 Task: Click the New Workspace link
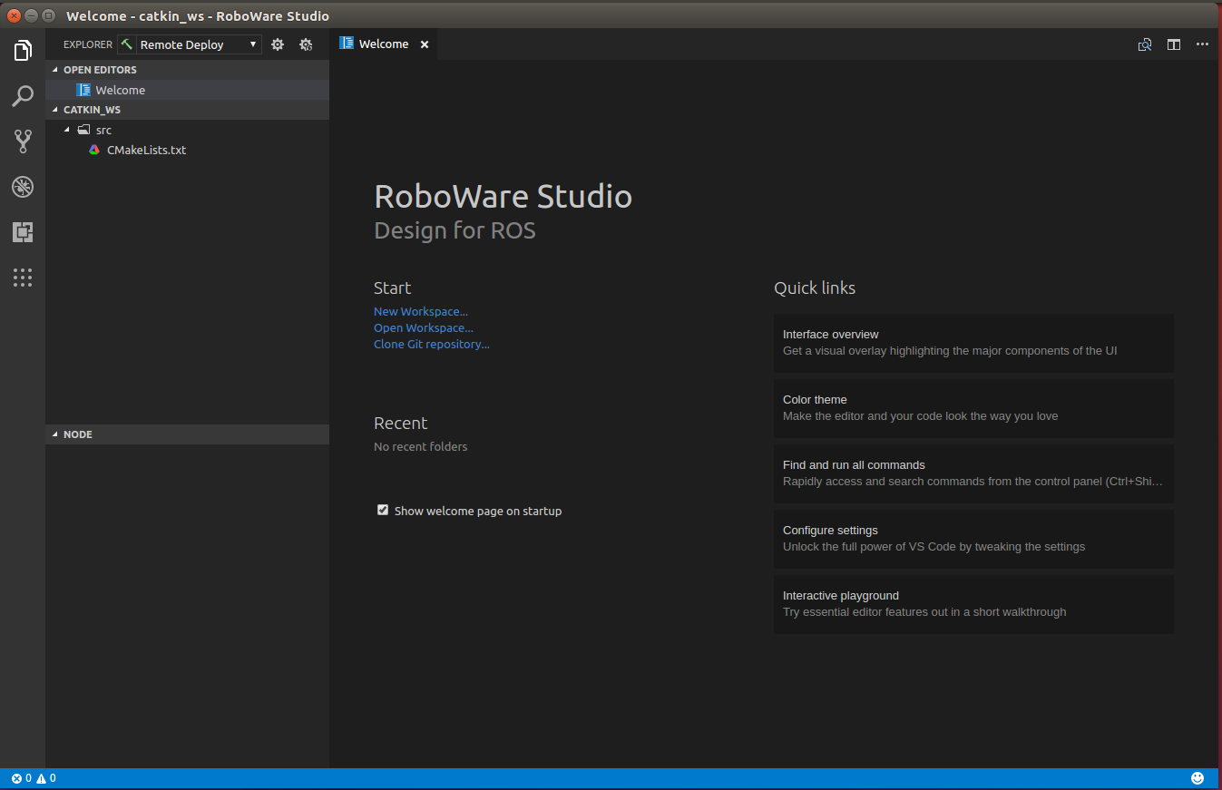(x=420, y=311)
